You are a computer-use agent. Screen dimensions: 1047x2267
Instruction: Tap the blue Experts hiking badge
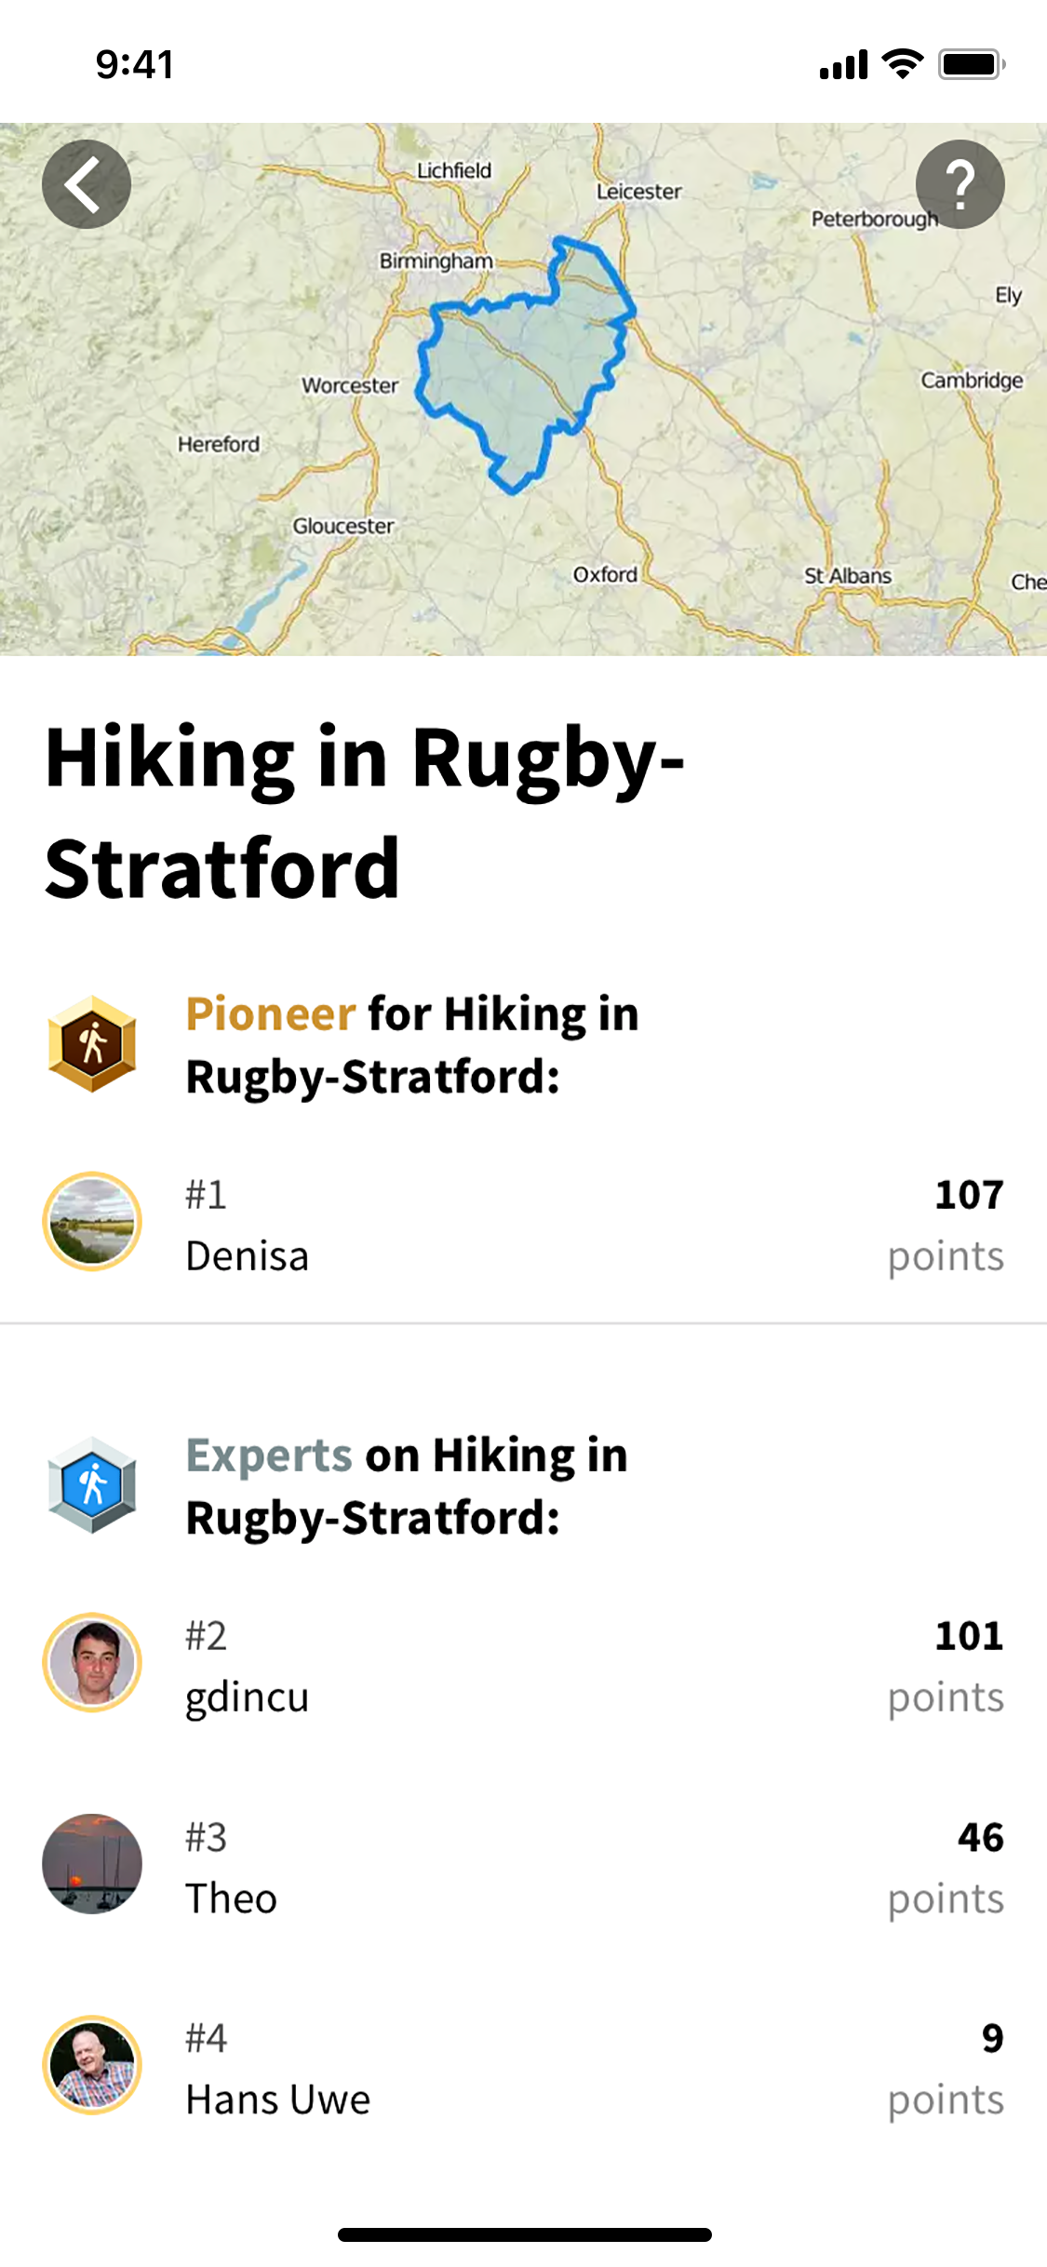pyautogui.click(x=92, y=1484)
